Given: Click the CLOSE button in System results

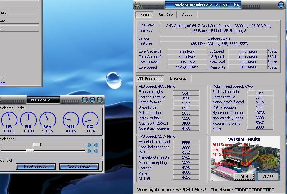Looking at the screenshot, I should 268,177.
